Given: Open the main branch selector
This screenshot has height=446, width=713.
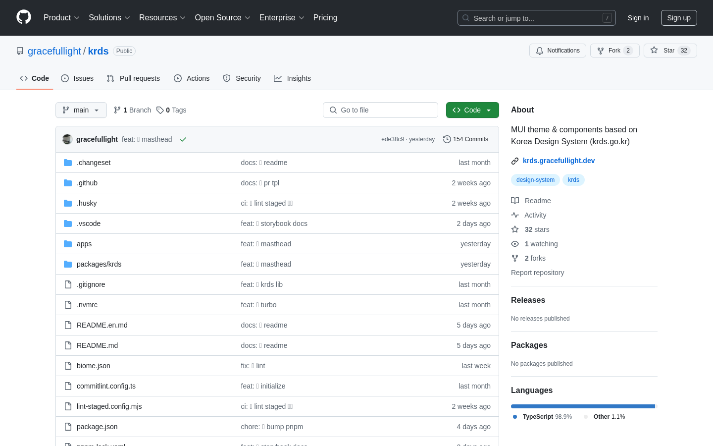Looking at the screenshot, I should [x=81, y=110].
